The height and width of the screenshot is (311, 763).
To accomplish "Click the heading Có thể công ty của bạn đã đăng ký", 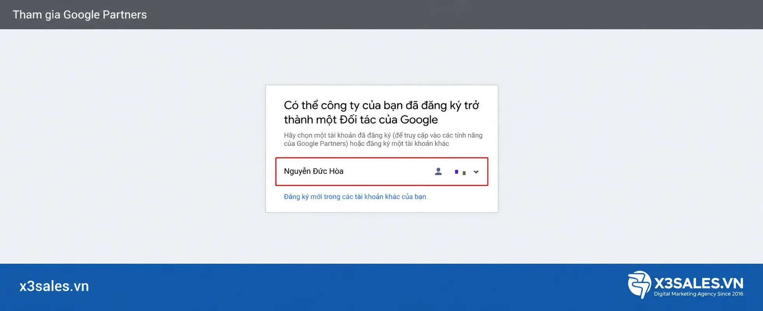I will click(381, 112).
